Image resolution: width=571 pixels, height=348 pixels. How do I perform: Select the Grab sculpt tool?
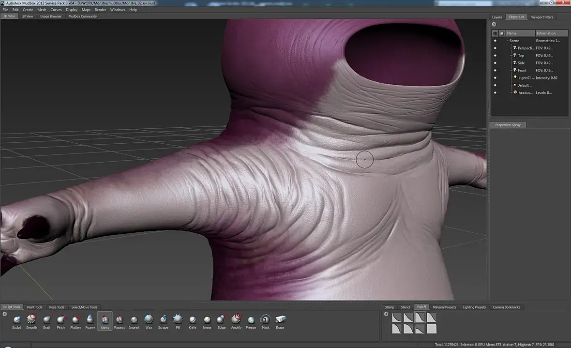pos(46,319)
